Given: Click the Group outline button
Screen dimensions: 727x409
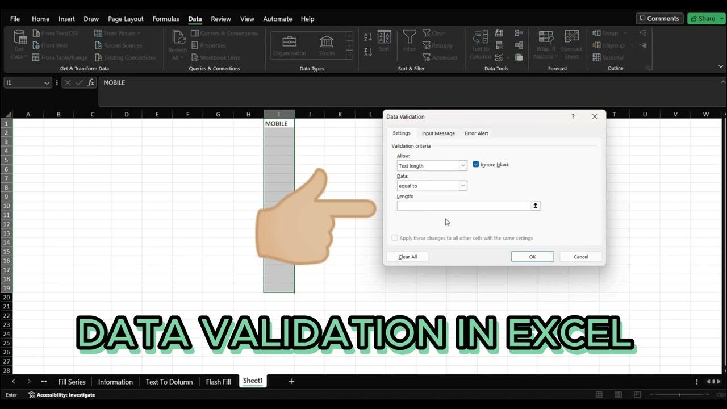Looking at the screenshot, I should tap(606, 33).
